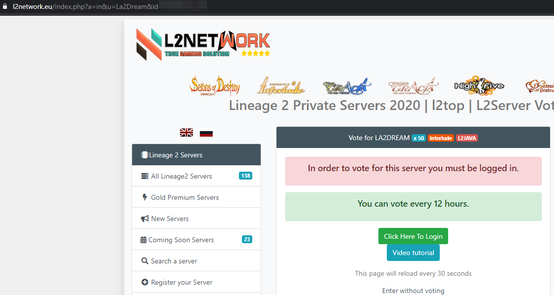Open the Goddess of Destruction logo
This screenshot has height=295, width=554.
coord(539,86)
